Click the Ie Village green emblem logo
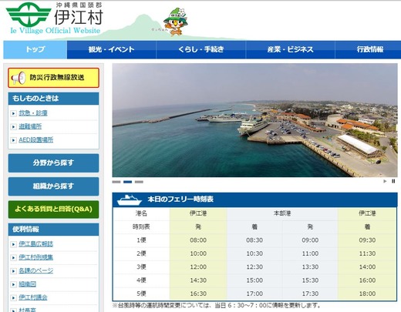Viewport: 401px width, 312px height. pyautogui.click(x=29, y=13)
